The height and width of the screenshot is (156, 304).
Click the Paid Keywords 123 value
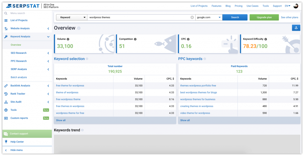(239, 71)
